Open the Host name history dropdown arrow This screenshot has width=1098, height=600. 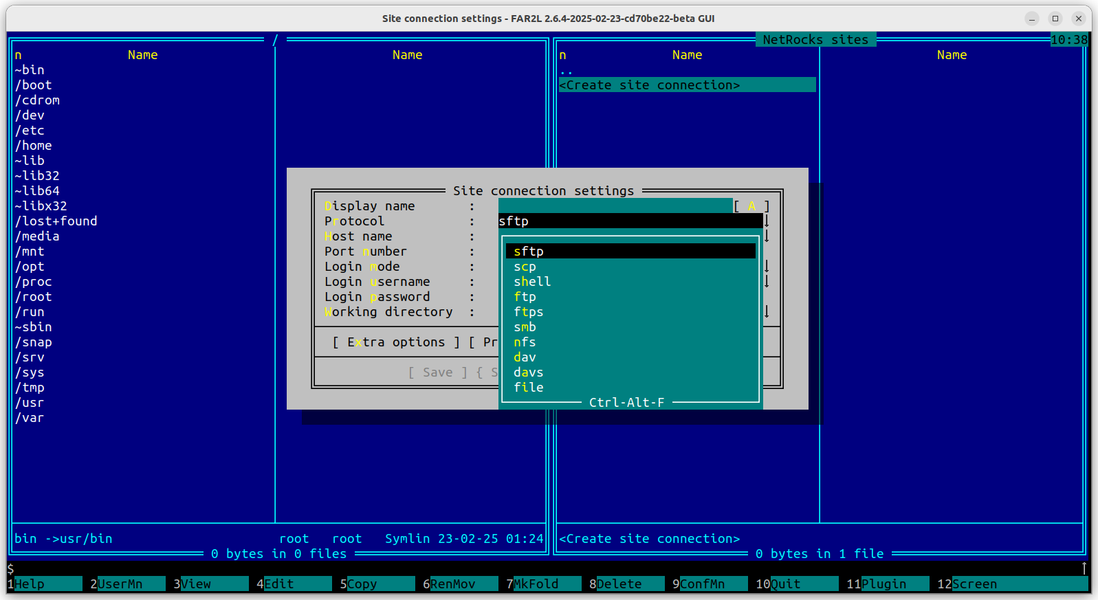(767, 236)
